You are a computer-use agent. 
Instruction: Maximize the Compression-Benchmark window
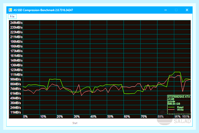(x=176, y=10)
